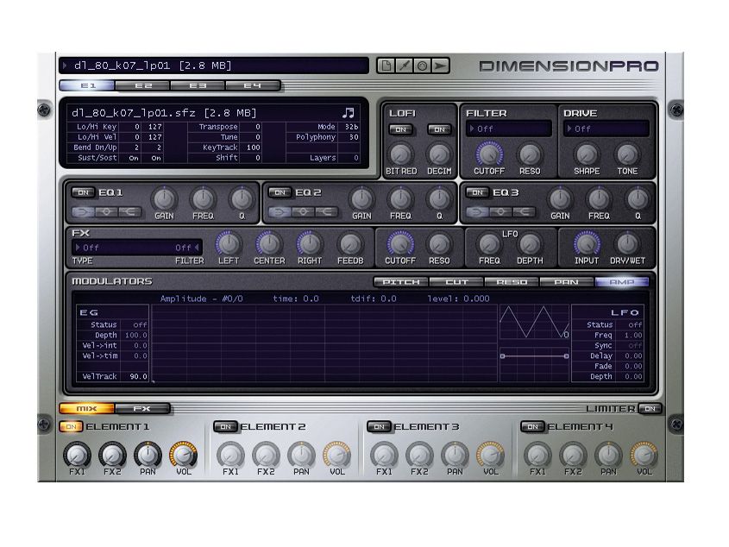
Task: Select peak shape icon for EQ 1
Action: coord(106,212)
